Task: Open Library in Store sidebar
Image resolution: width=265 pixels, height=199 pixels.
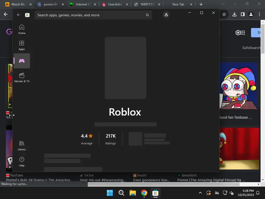Action: pos(22,146)
